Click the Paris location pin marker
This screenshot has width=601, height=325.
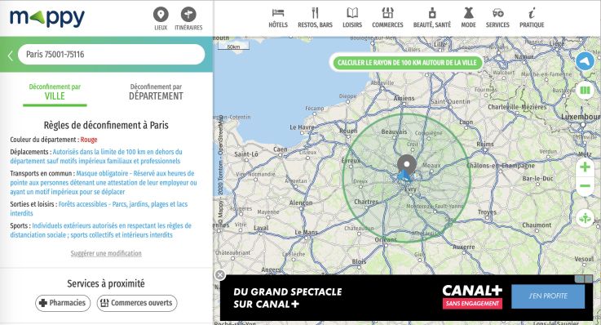407,166
